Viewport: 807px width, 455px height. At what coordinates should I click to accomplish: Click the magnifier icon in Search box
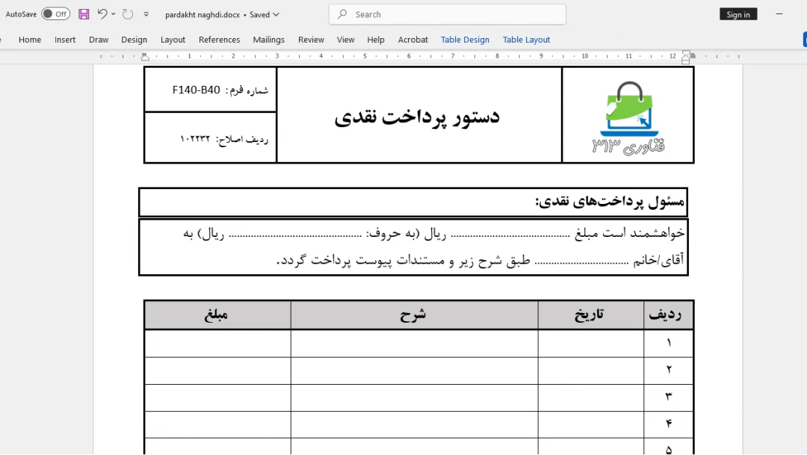pyautogui.click(x=342, y=14)
